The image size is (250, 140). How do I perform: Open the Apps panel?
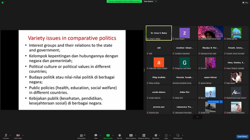[x=166, y=136]
